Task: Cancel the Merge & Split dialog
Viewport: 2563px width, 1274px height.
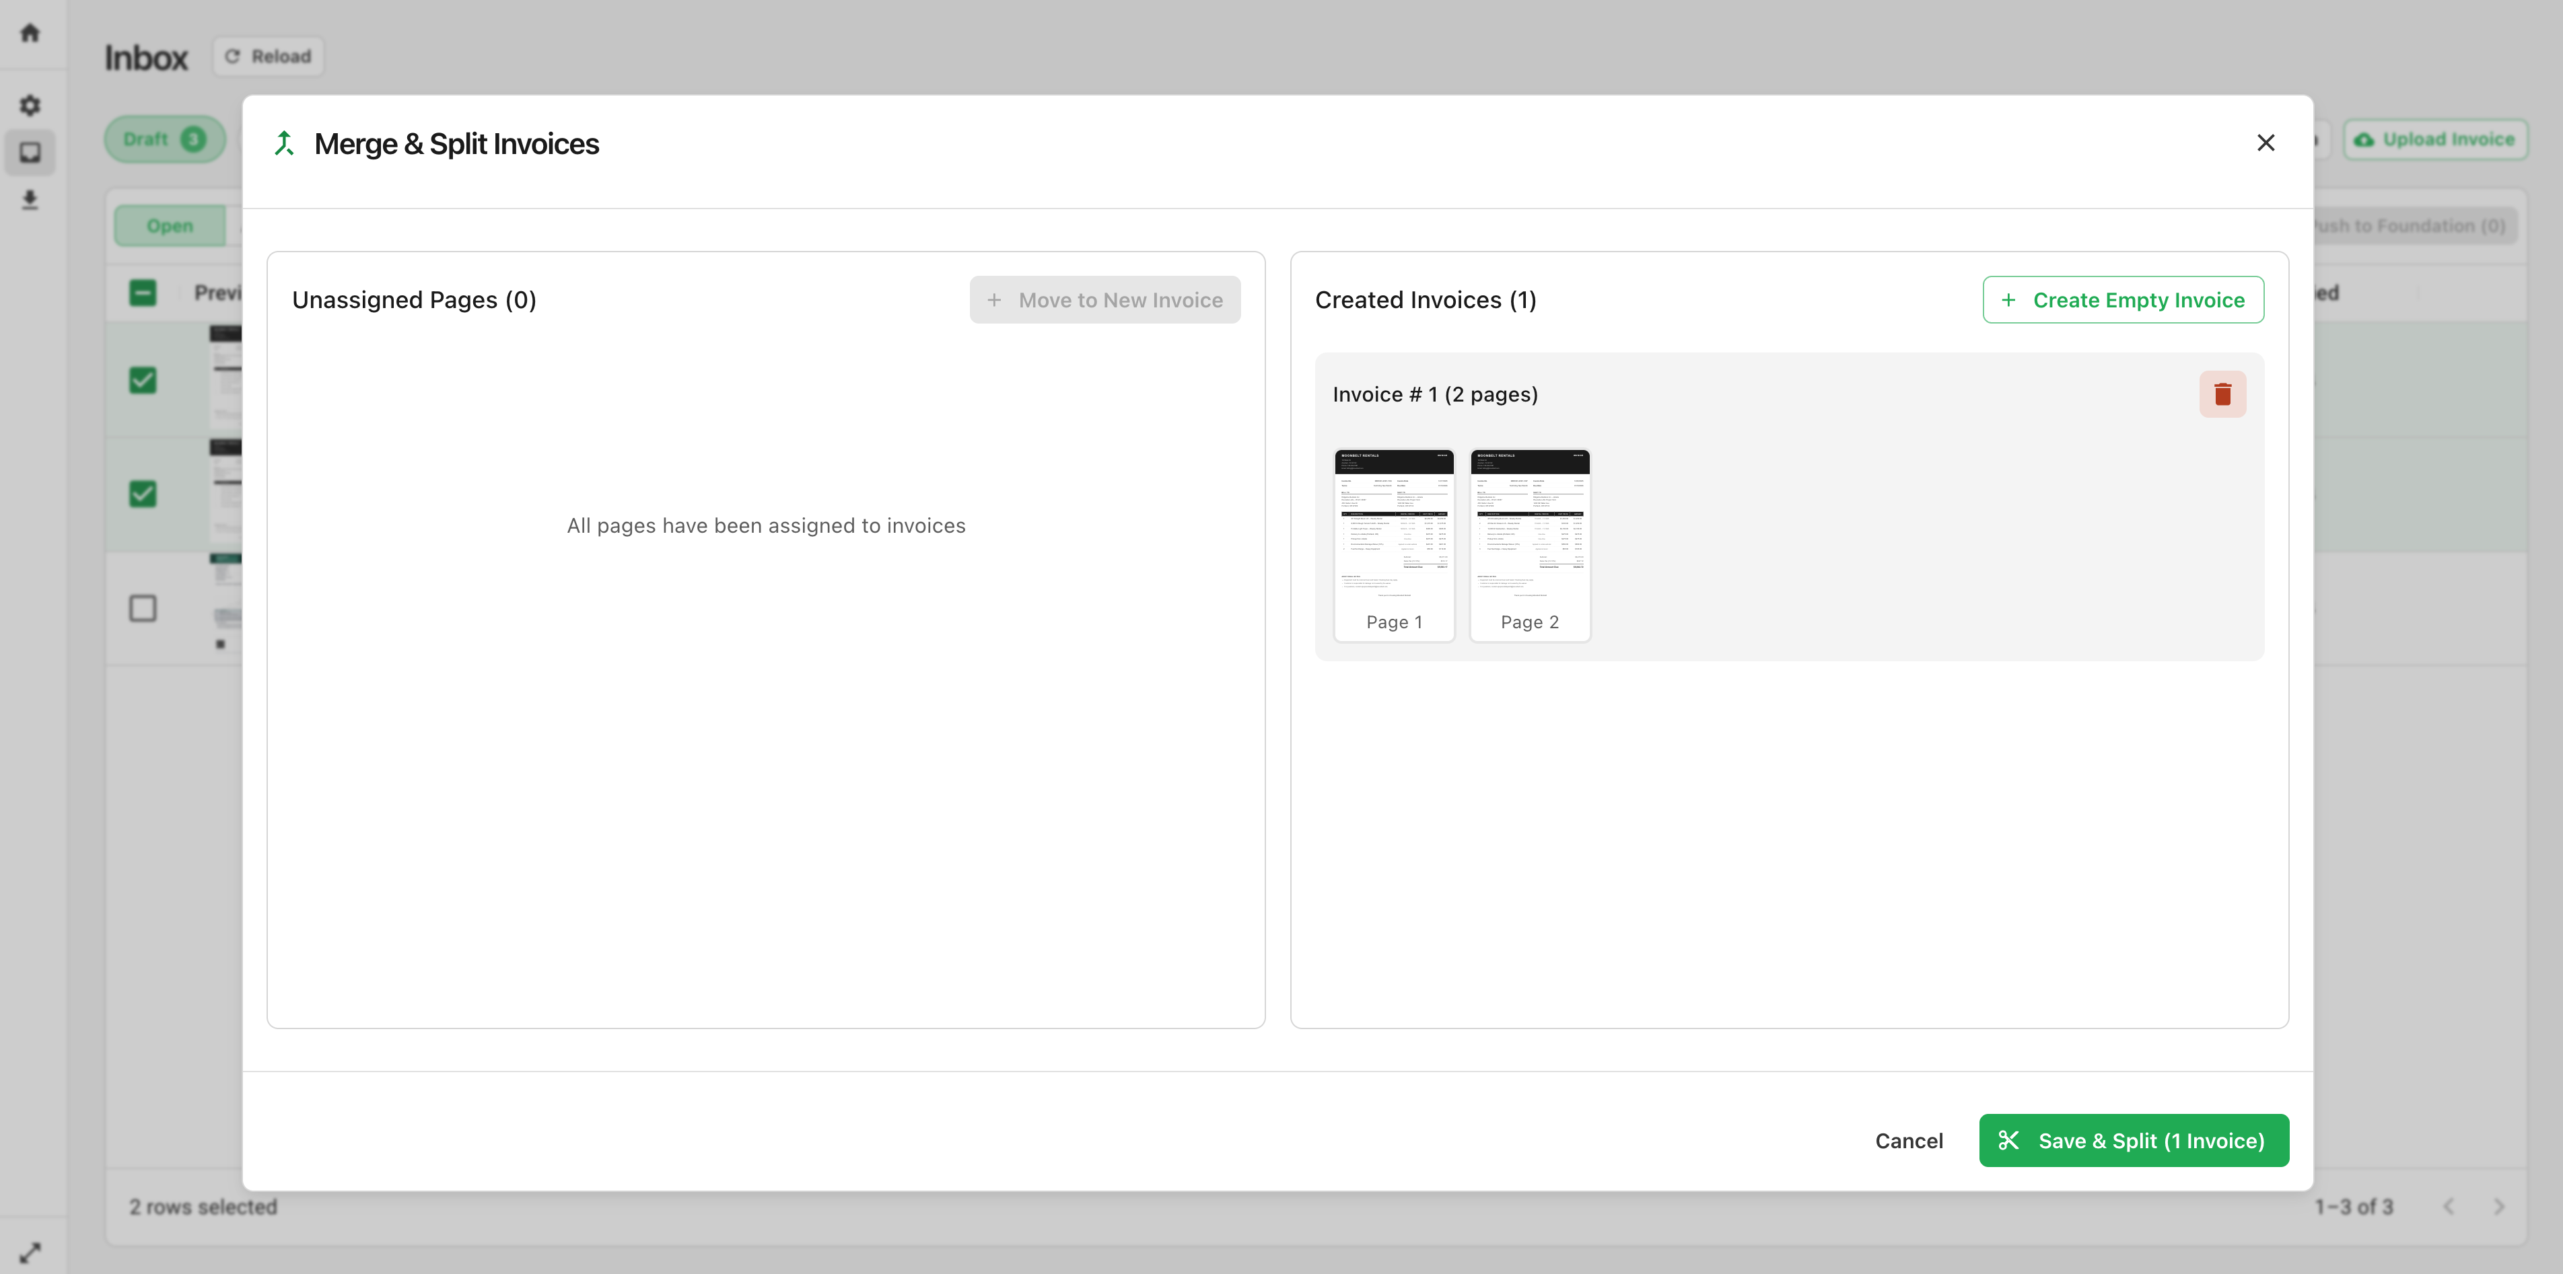Action: point(1908,1141)
